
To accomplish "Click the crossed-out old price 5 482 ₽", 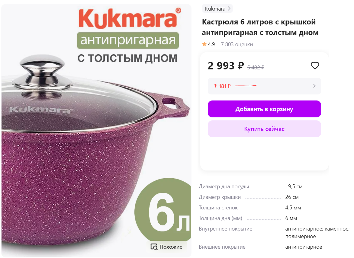I will pyautogui.click(x=256, y=67).
